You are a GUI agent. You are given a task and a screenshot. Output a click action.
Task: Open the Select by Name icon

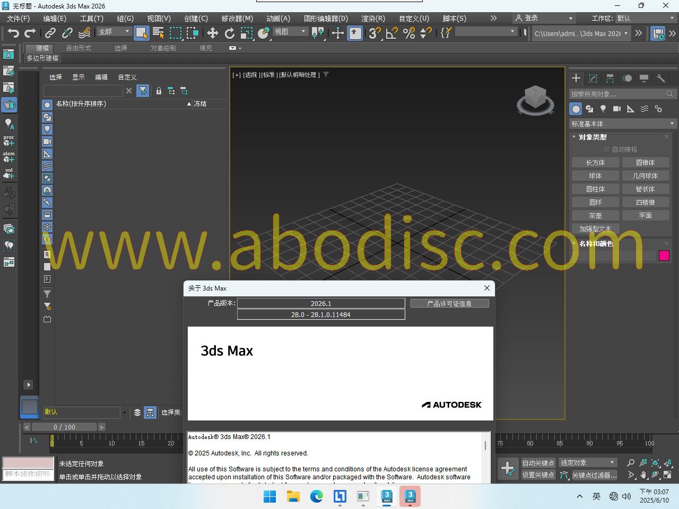click(158, 33)
